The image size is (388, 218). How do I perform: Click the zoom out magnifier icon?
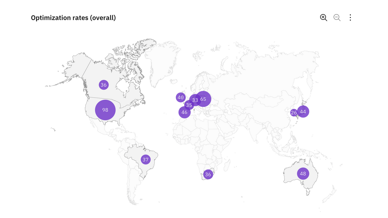(x=337, y=18)
